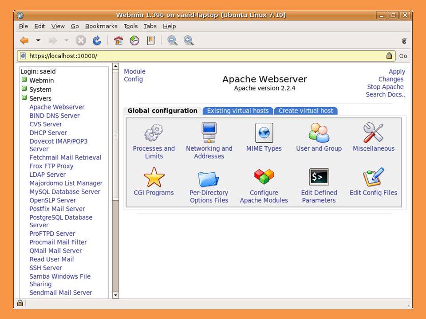Screen dimensions: 426x319
Task: Click the Apply Changes link
Action: tap(391, 75)
